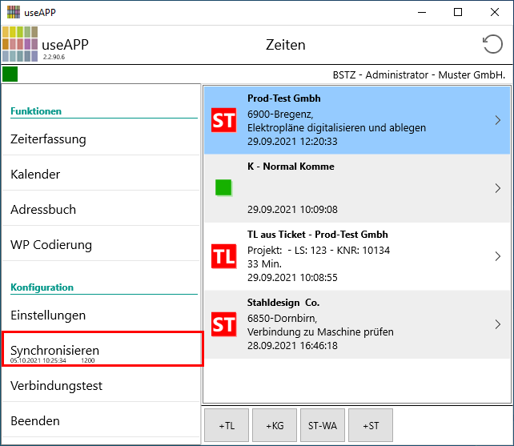Open Einstellungen under Konfiguration
Image resolution: width=514 pixels, height=446 pixels.
101,315
